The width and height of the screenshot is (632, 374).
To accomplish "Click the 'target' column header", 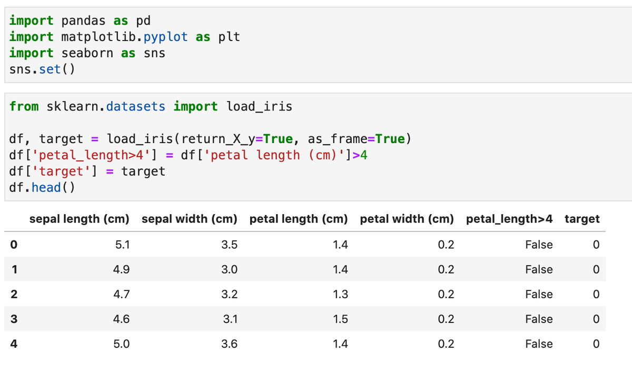I will pyautogui.click(x=582, y=219).
